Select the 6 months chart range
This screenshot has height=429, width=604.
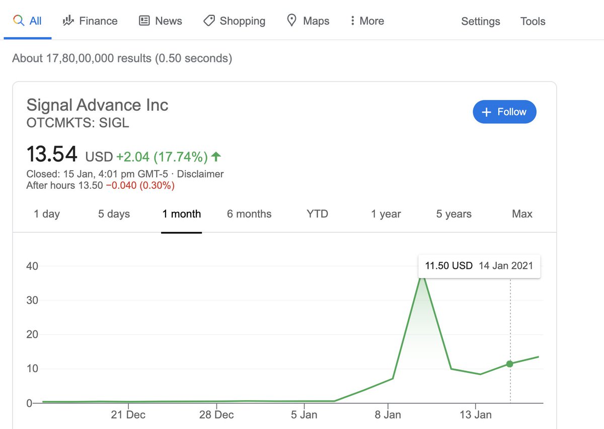click(249, 214)
